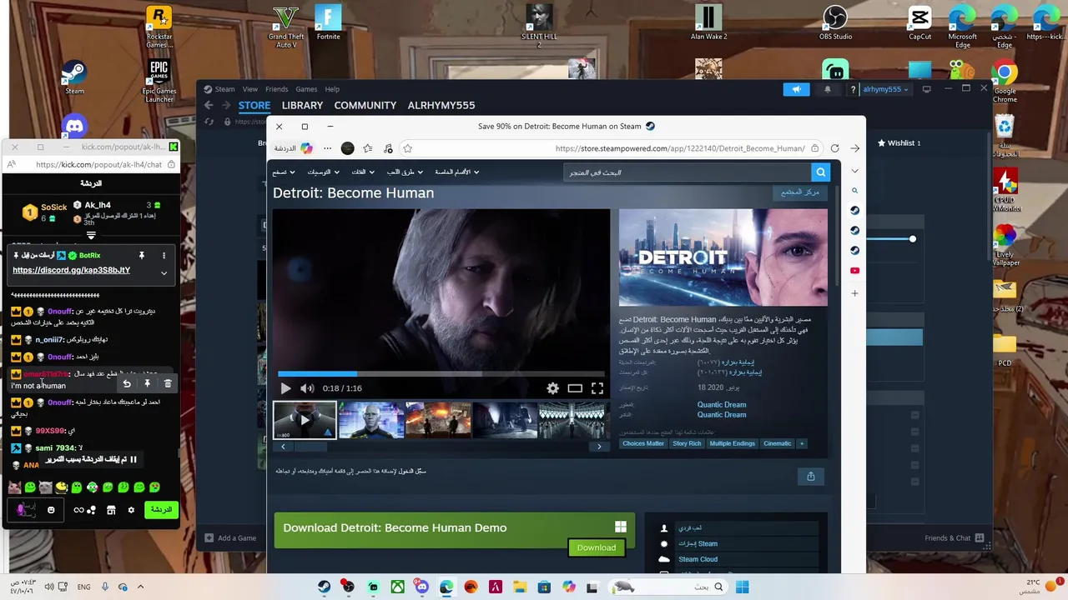Open the discord.gg link in Kick chat
Image resolution: width=1068 pixels, height=600 pixels.
[72, 270]
